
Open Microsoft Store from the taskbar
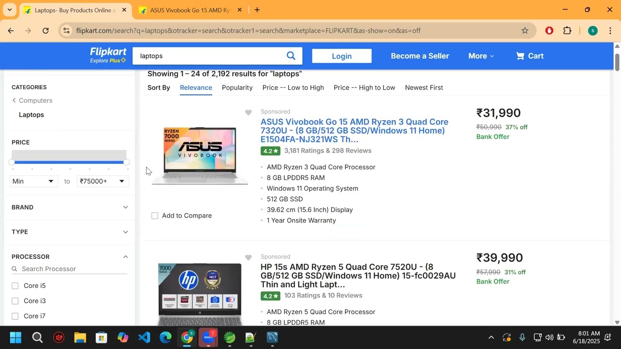point(101,337)
